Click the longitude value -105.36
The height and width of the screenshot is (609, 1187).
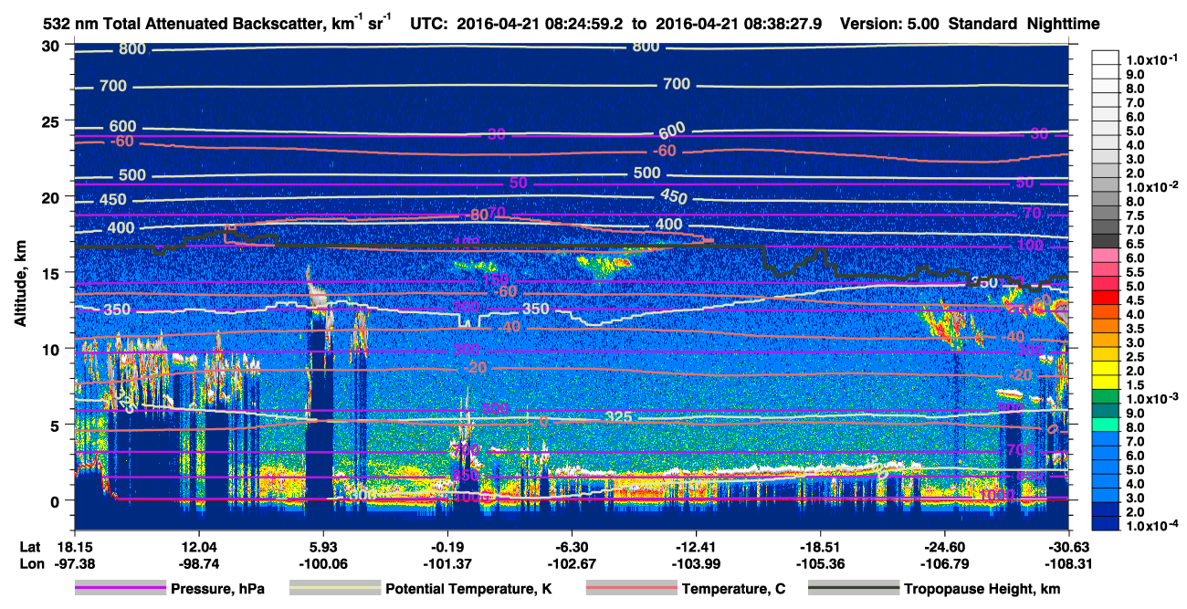pyautogui.click(x=821, y=563)
